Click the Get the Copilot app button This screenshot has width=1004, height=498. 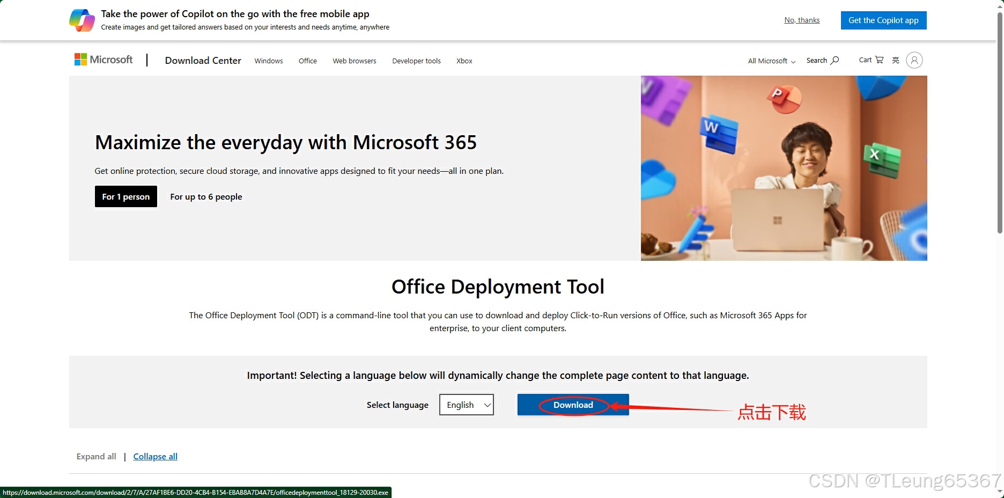tap(883, 20)
